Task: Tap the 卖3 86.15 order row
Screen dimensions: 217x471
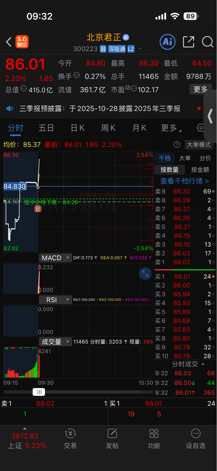Action: pyautogui.click(x=185, y=244)
